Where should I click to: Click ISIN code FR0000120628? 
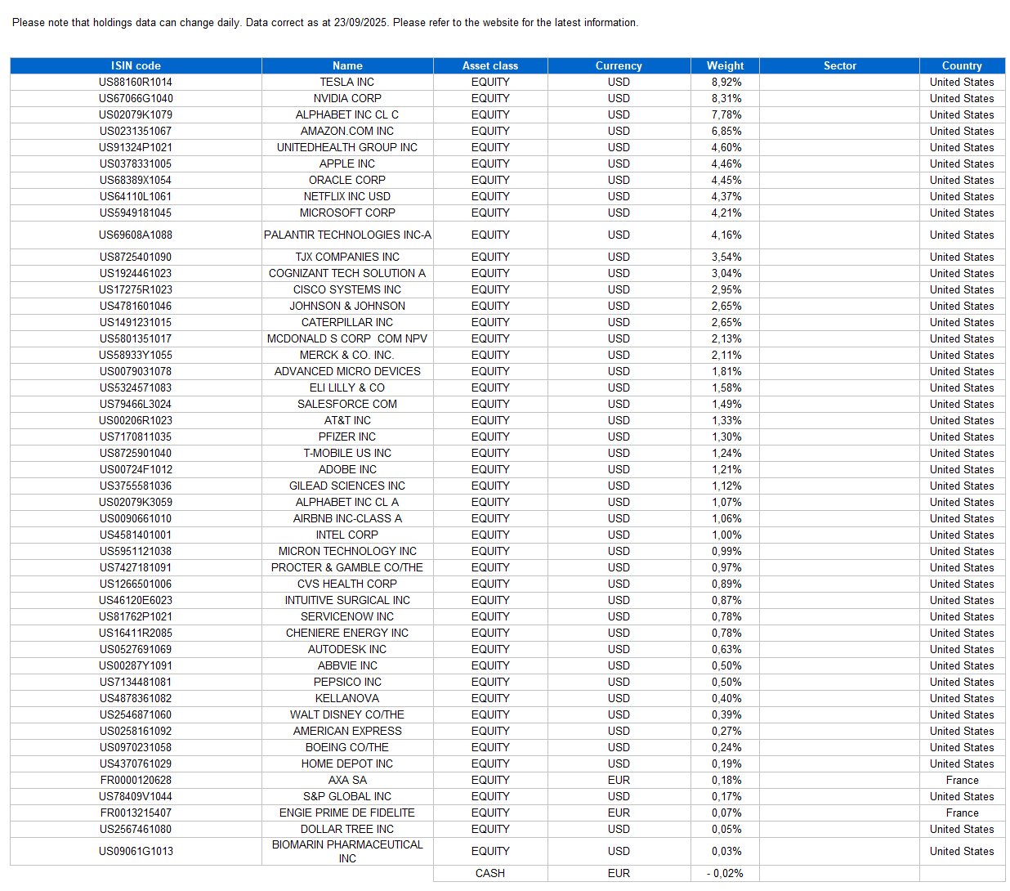(x=136, y=780)
